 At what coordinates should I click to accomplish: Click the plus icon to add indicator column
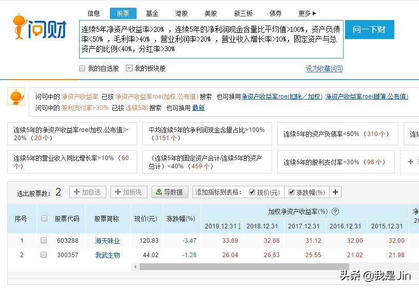[335, 192]
